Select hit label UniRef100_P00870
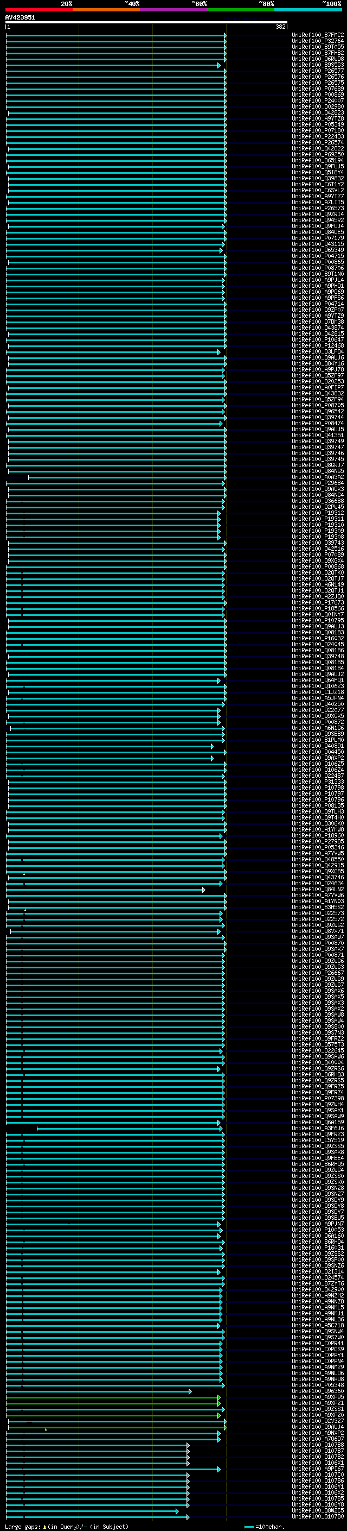Image resolution: width=347 pixels, height=1531 pixels. point(318,943)
